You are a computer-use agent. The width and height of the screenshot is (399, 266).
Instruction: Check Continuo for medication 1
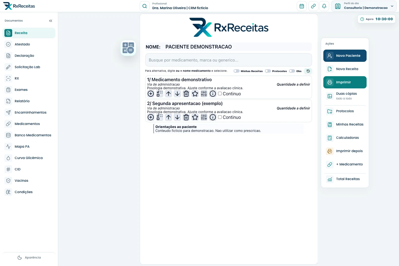[220, 94]
